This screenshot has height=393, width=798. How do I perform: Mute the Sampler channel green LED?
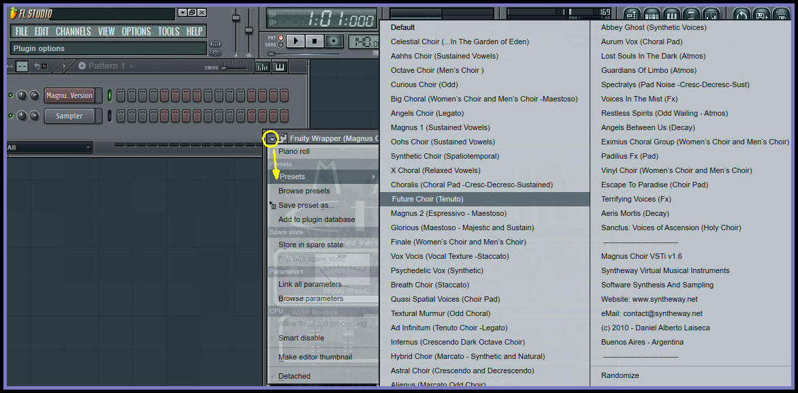(11, 116)
